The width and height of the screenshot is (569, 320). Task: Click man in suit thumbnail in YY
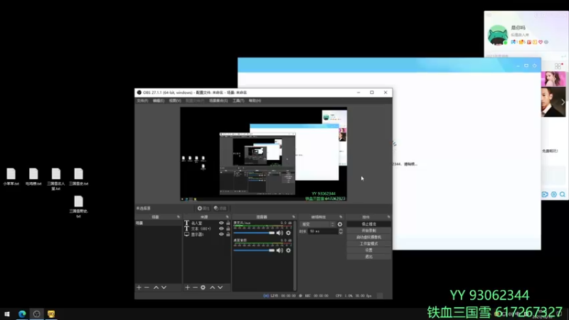(553, 102)
